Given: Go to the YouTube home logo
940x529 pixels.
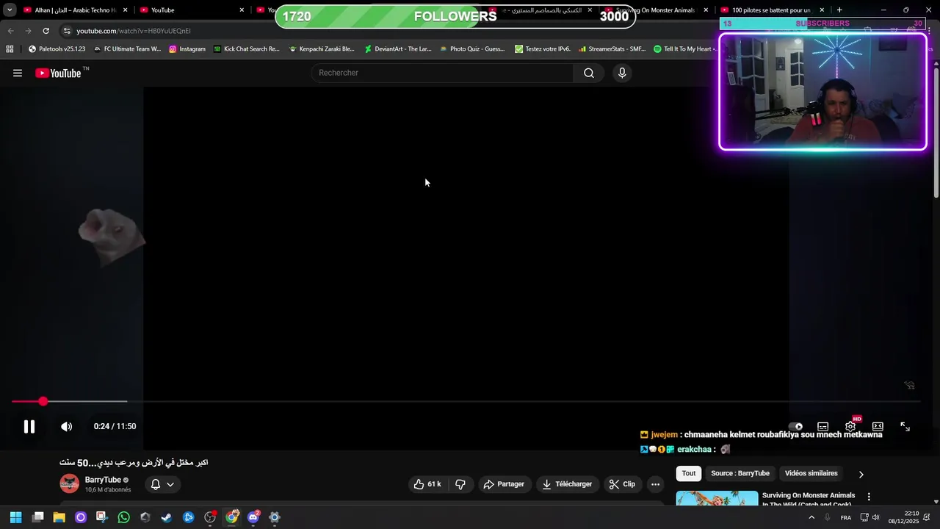Looking at the screenshot, I should pyautogui.click(x=59, y=73).
